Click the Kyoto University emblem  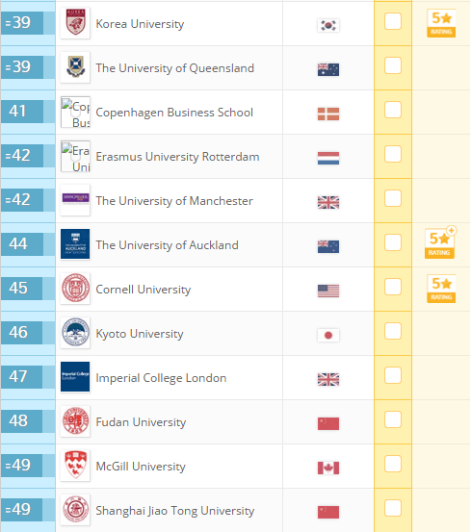(75, 333)
